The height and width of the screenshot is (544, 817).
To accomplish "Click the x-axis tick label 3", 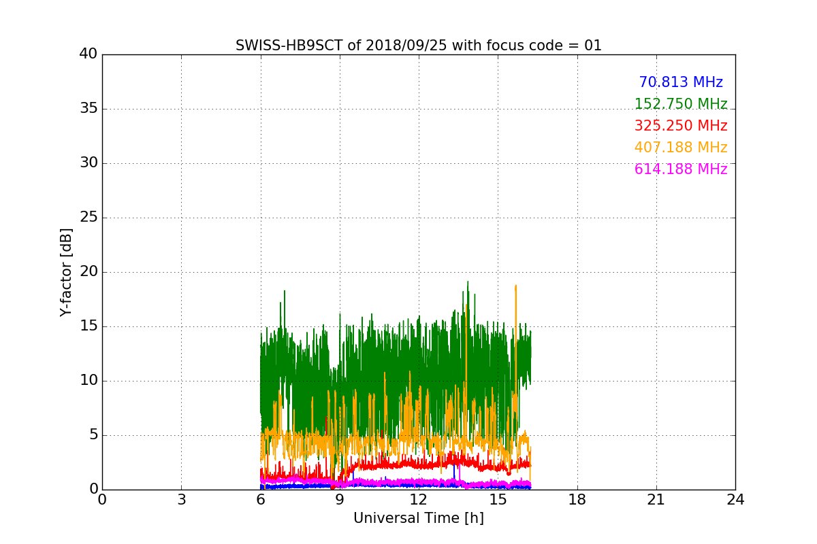I will (181, 500).
